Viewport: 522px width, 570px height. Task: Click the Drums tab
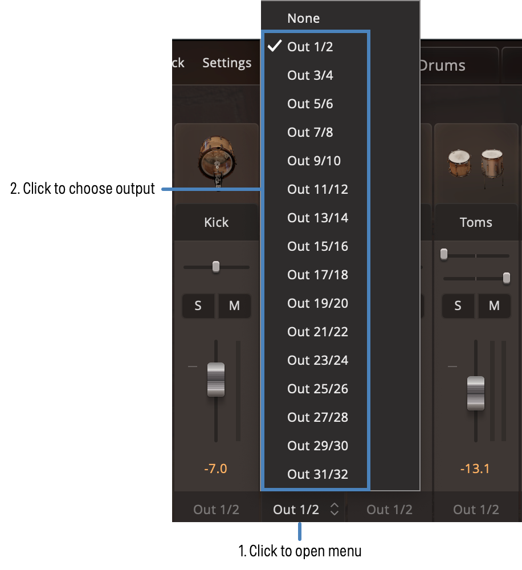coord(442,66)
